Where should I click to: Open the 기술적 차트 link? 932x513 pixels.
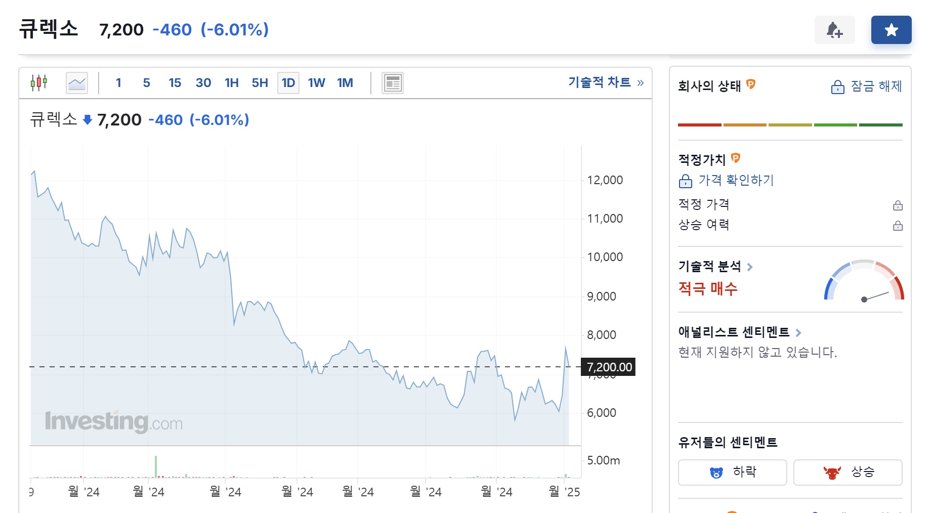[606, 82]
